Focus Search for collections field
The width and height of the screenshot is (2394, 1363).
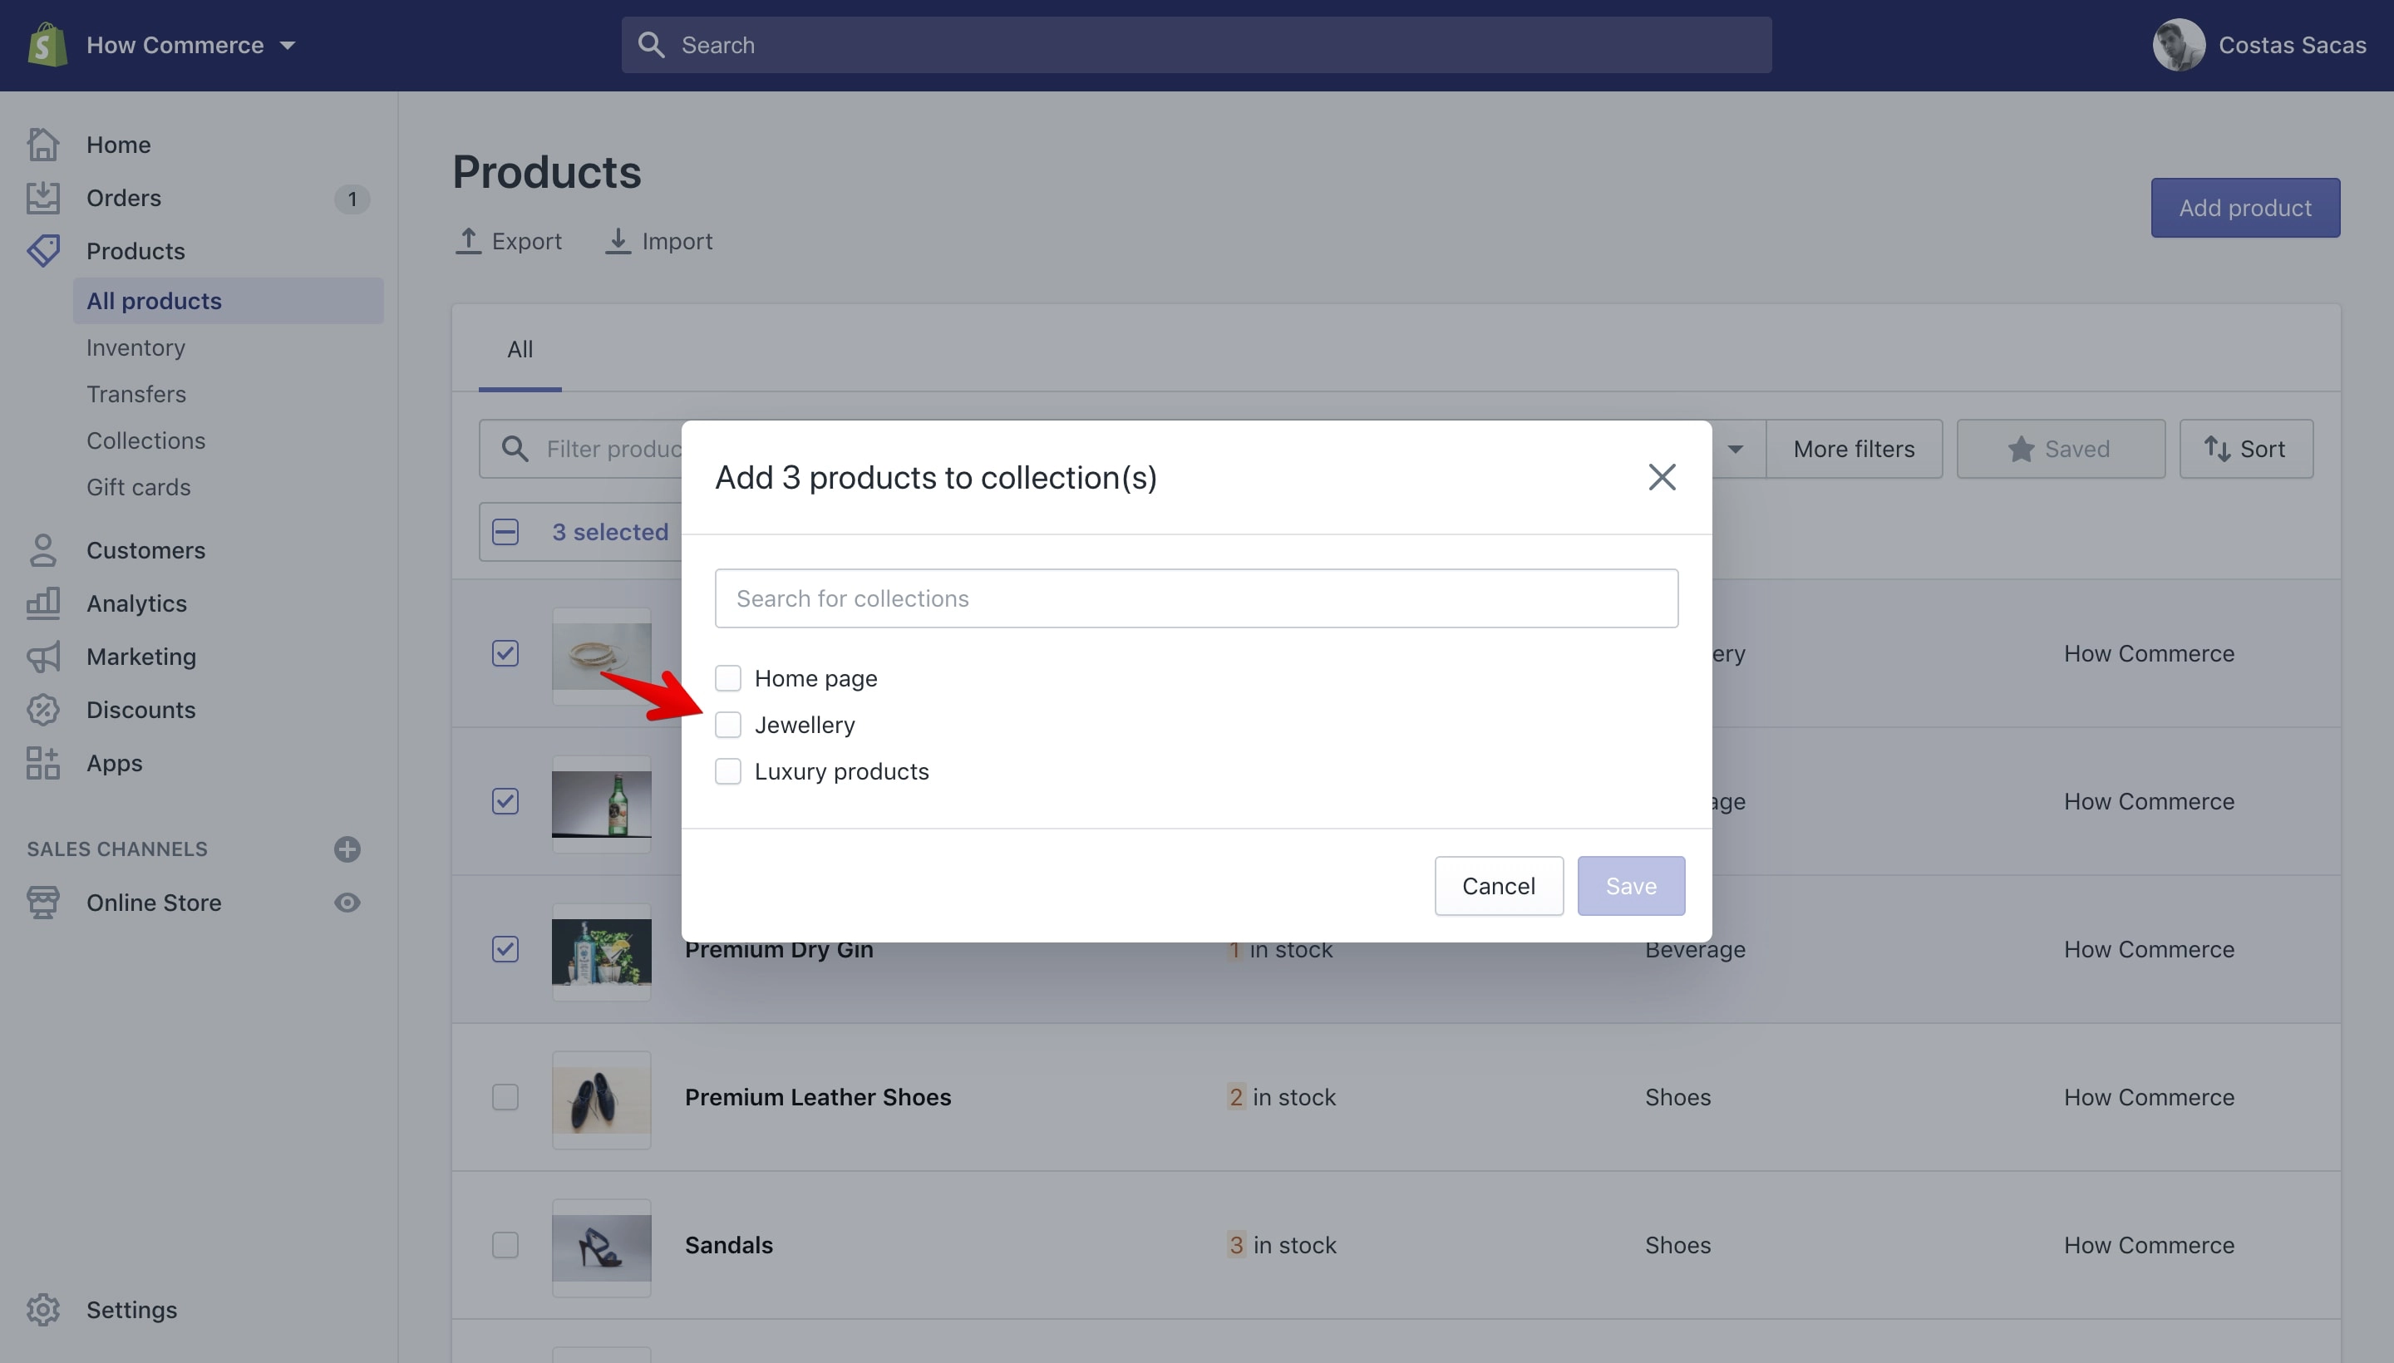pos(1195,598)
